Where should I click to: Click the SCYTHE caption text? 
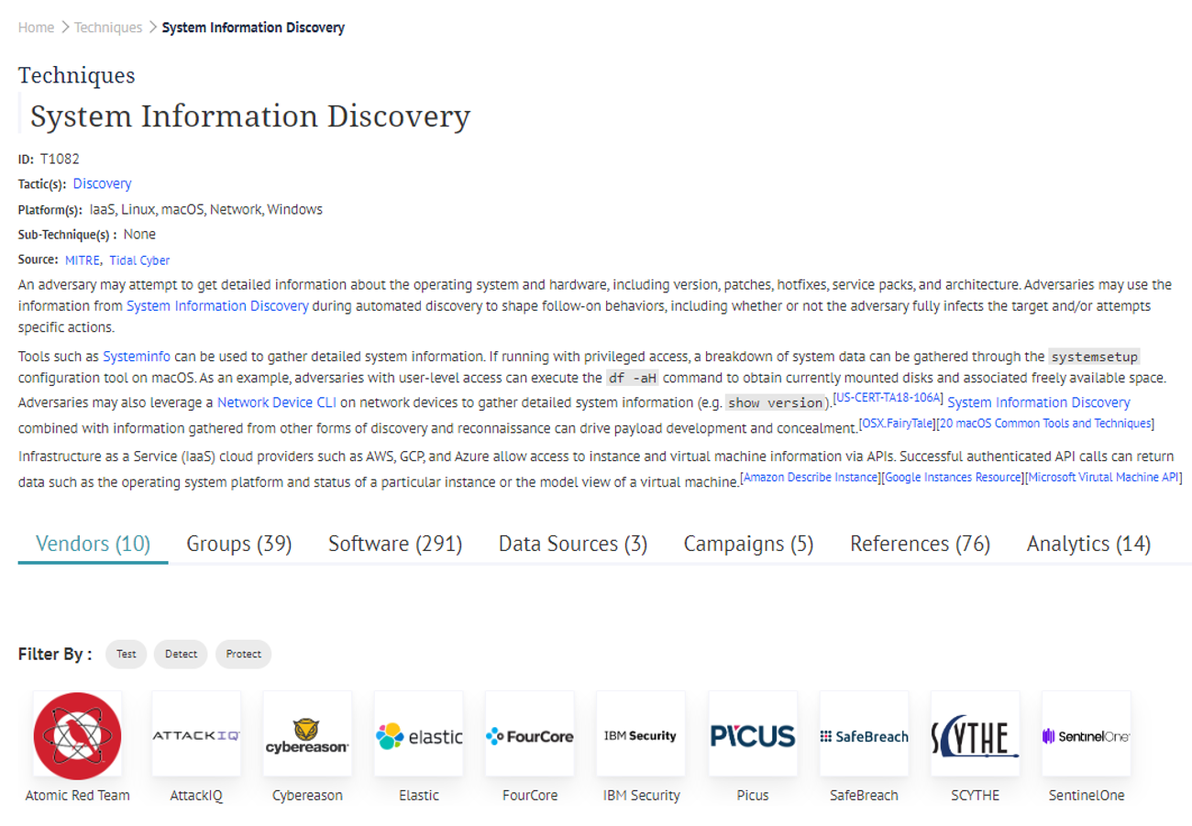(975, 796)
